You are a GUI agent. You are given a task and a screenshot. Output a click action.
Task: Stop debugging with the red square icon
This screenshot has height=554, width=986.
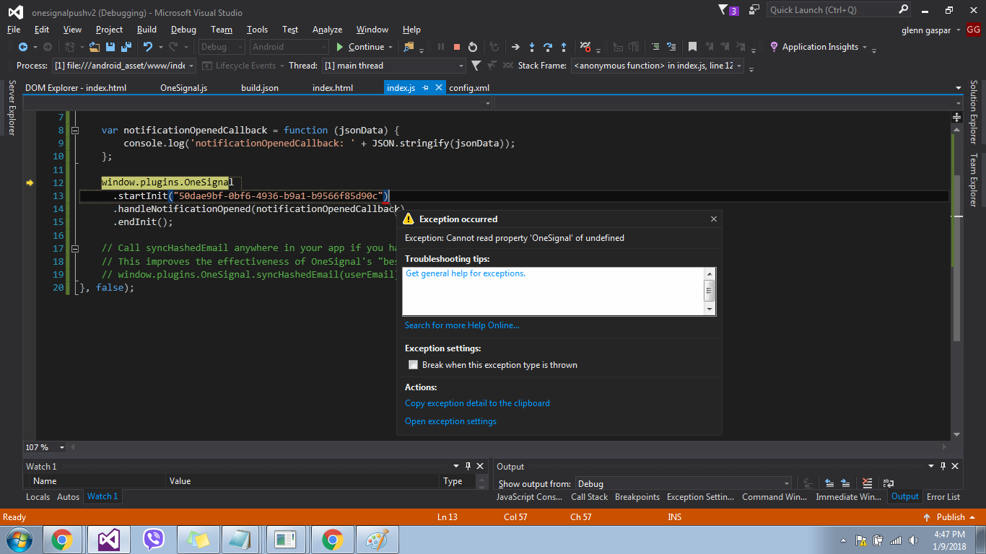pos(457,46)
